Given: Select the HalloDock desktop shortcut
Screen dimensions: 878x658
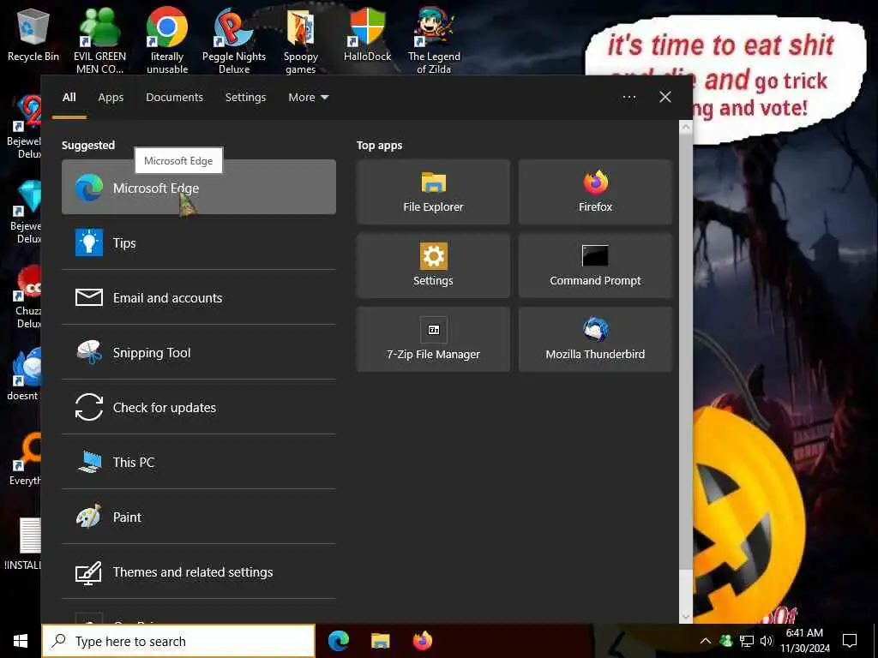Looking at the screenshot, I should (367, 36).
